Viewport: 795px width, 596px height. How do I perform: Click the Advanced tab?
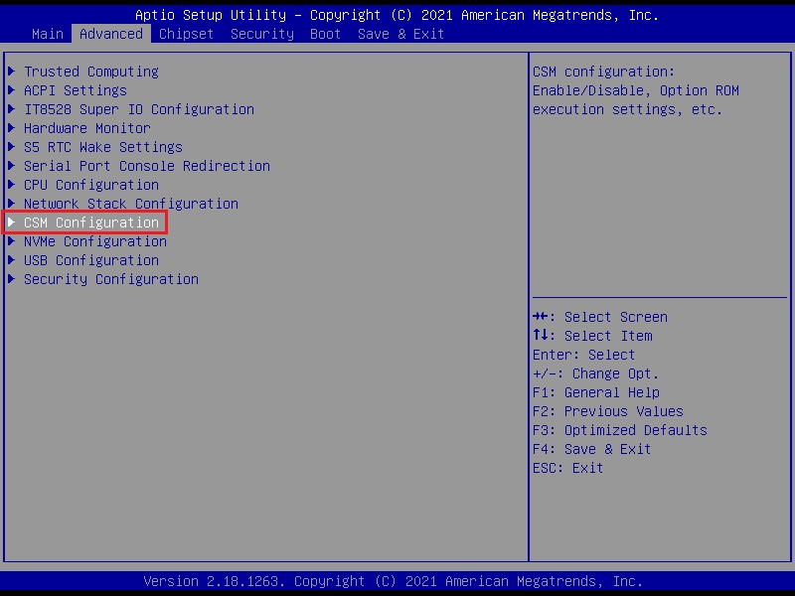[x=110, y=34]
